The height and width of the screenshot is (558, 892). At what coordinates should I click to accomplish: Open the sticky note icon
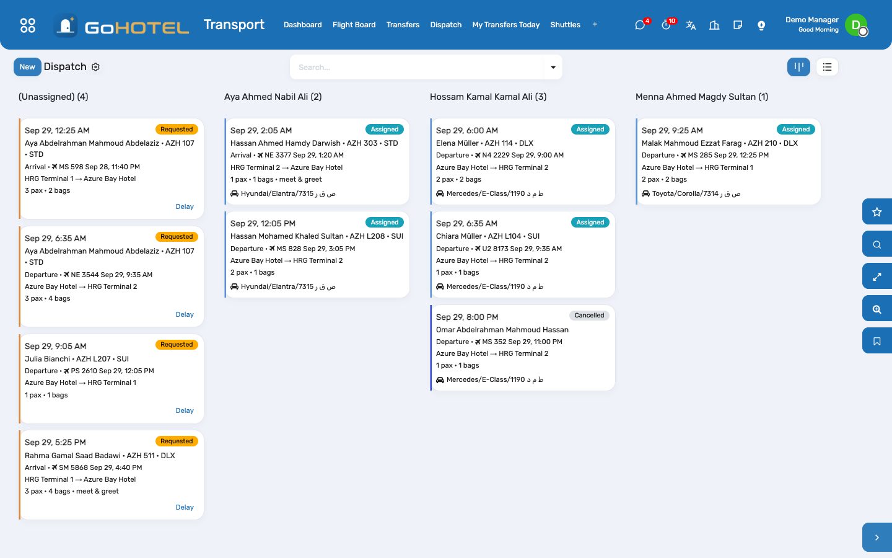[x=738, y=25]
